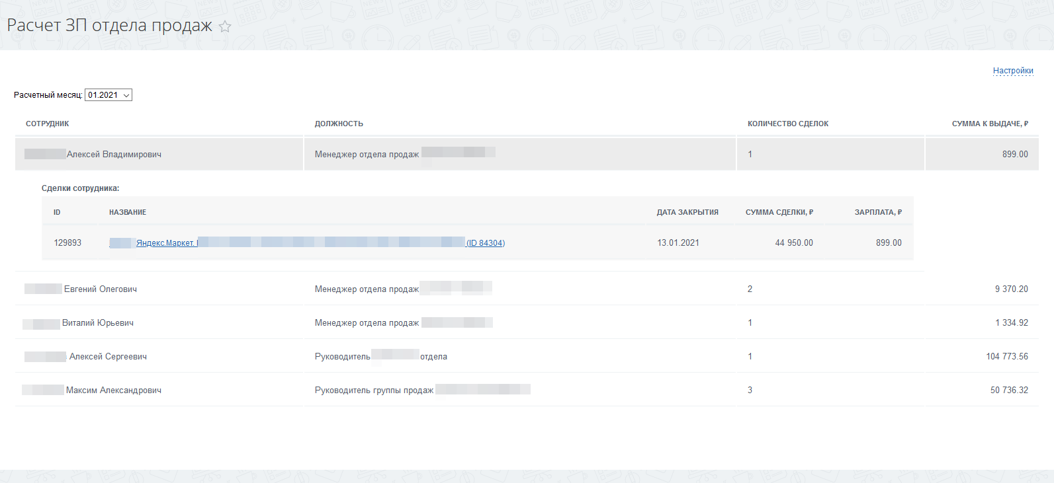Image resolution: width=1054 pixels, height=483 pixels.
Task: Open the Расчетный месяц dropdown
Action: pos(109,95)
